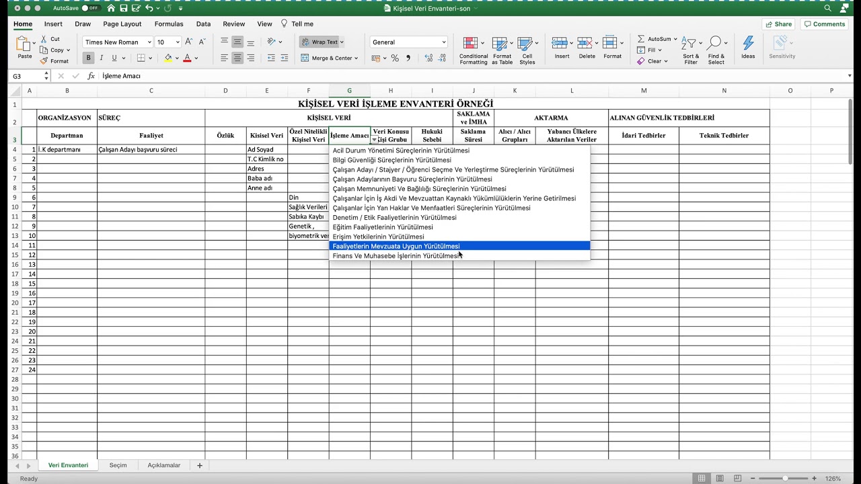Open Sort & Filter
The height and width of the screenshot is (484, 861).
coord(691,50)
